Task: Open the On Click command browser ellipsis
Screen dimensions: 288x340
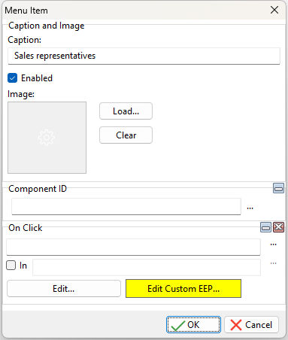Action: (x=273, y=244)
